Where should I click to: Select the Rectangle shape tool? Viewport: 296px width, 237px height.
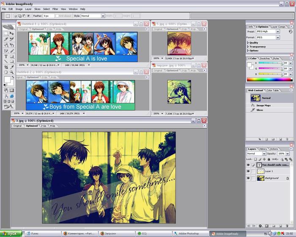click(12, 57)
